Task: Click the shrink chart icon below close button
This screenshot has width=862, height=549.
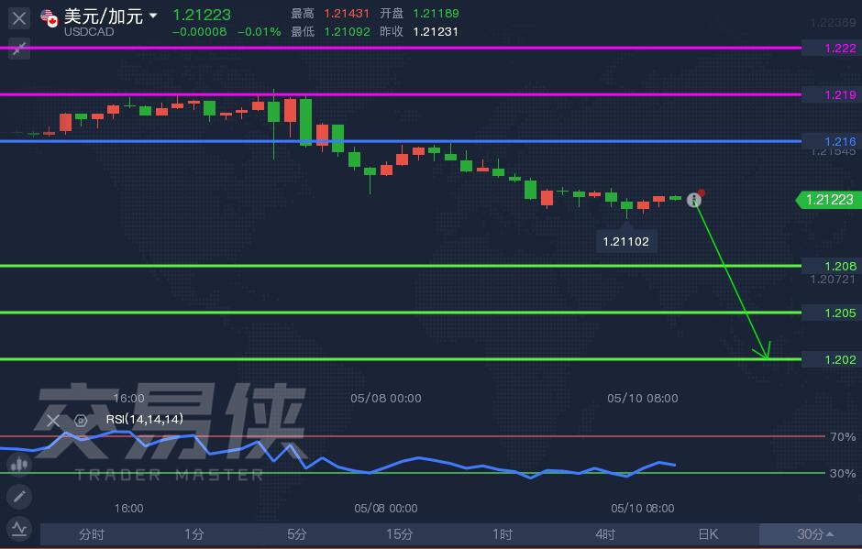Action: coord(18,49)
